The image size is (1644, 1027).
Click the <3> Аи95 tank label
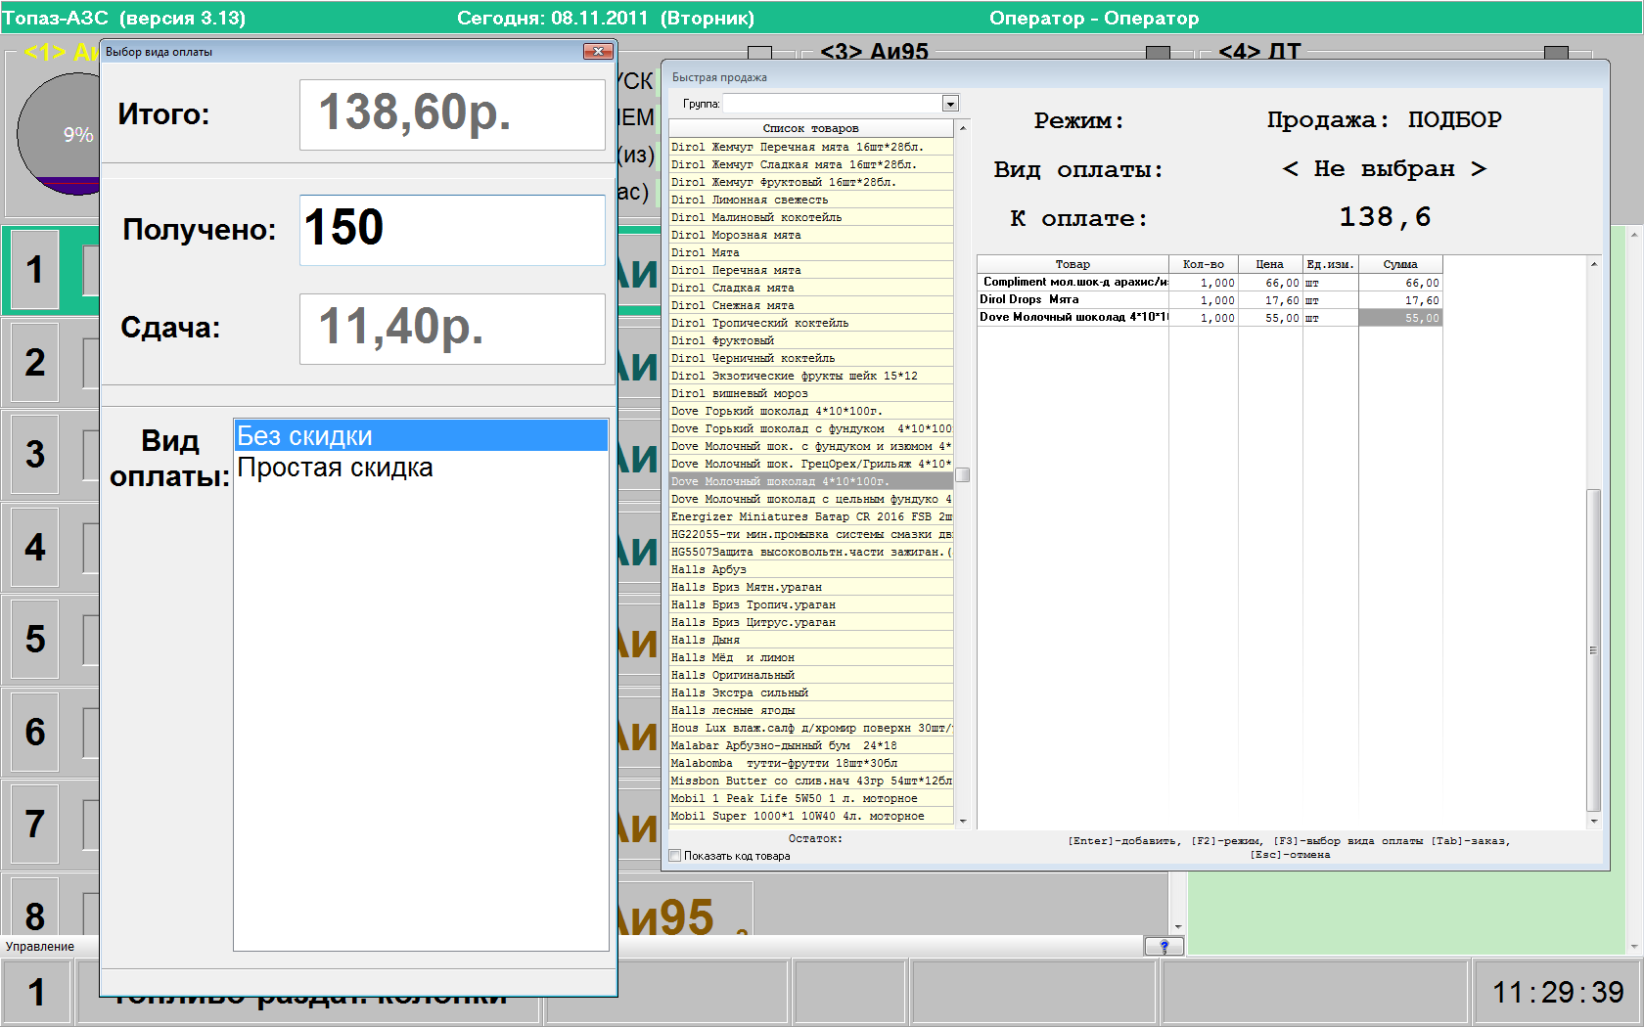(x=874, y=52)
